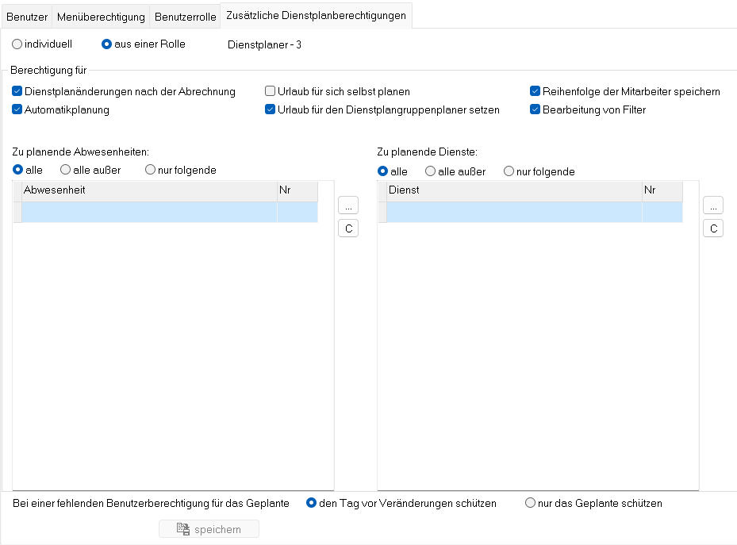Open the Menüberechtigung tab
Screen dimensions: 737x545
coord(102,16)
